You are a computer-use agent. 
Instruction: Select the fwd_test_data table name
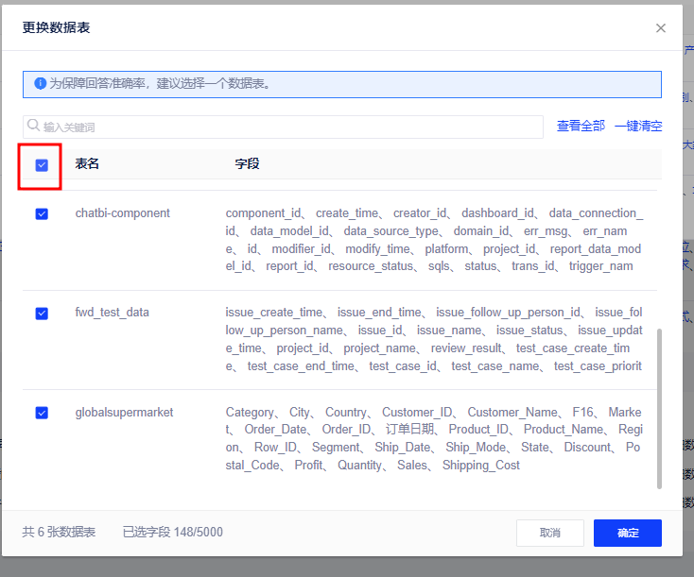112,313
